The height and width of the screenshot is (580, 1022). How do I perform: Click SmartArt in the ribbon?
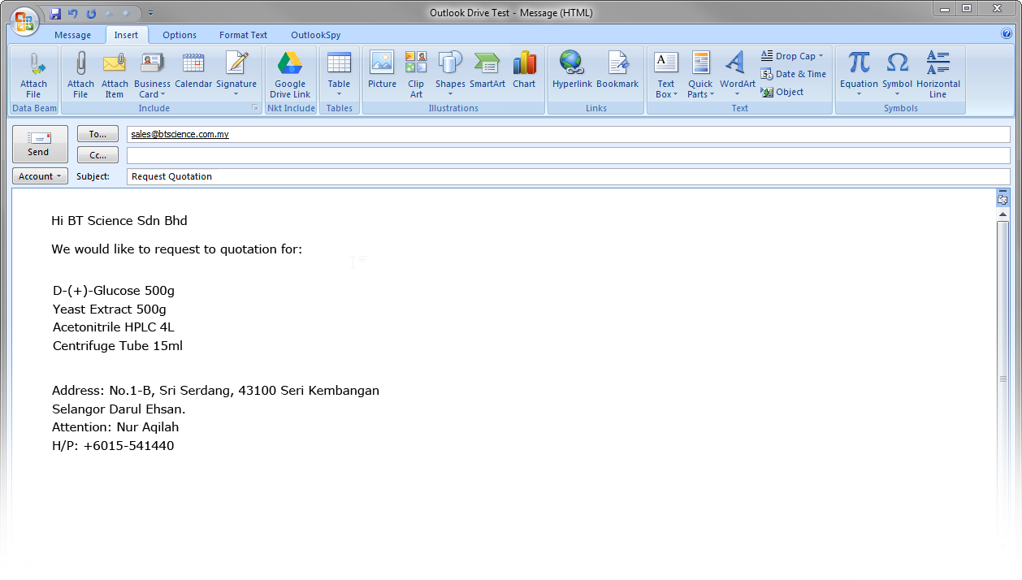(487, 64)
